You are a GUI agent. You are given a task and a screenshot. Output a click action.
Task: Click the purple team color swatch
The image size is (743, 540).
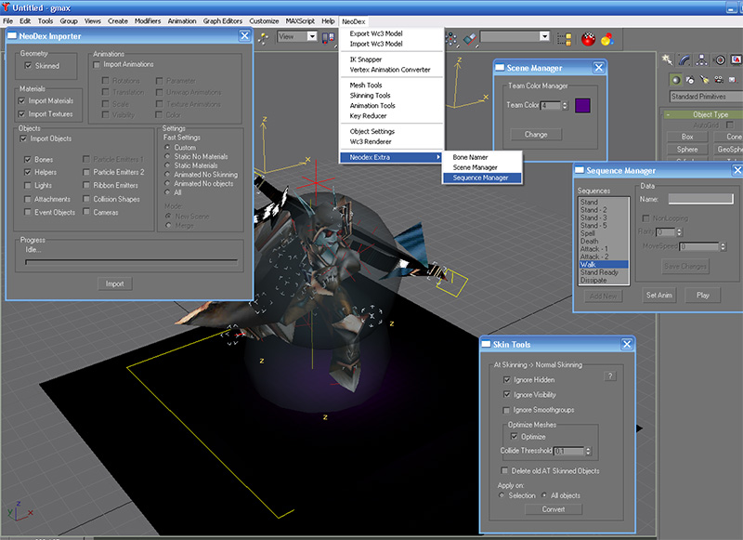coord(582,105)
